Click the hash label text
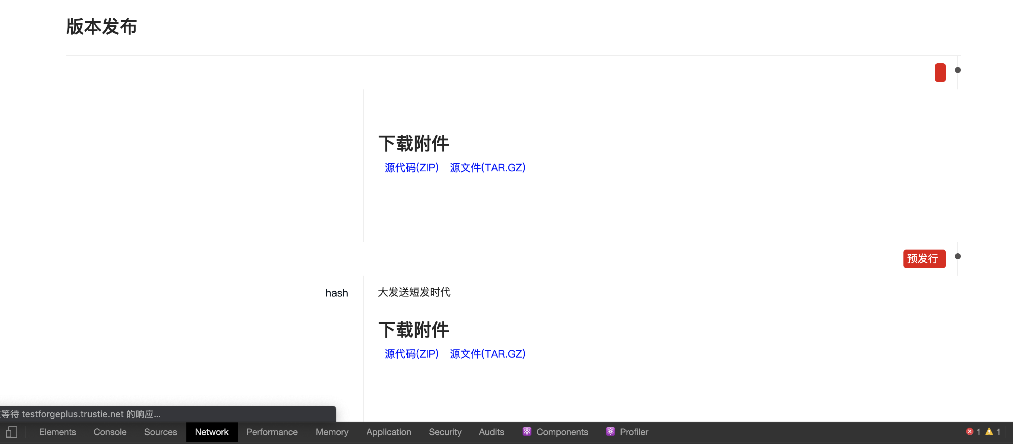This screenshot has height=444, width=1013. point(337,293)
